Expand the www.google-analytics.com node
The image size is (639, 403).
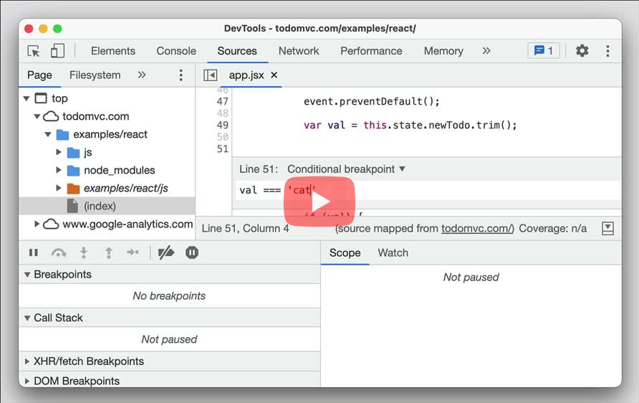(x=37, y=224)
